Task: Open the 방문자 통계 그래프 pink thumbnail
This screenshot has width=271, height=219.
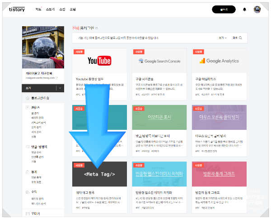Action: click(x=219, y=174)
